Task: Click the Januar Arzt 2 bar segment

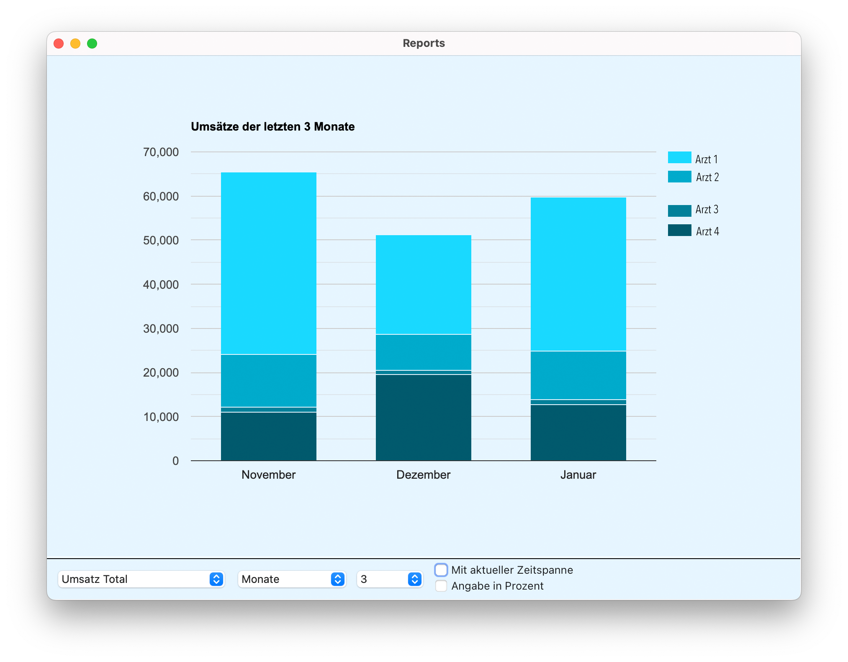Action: (578, 375)
